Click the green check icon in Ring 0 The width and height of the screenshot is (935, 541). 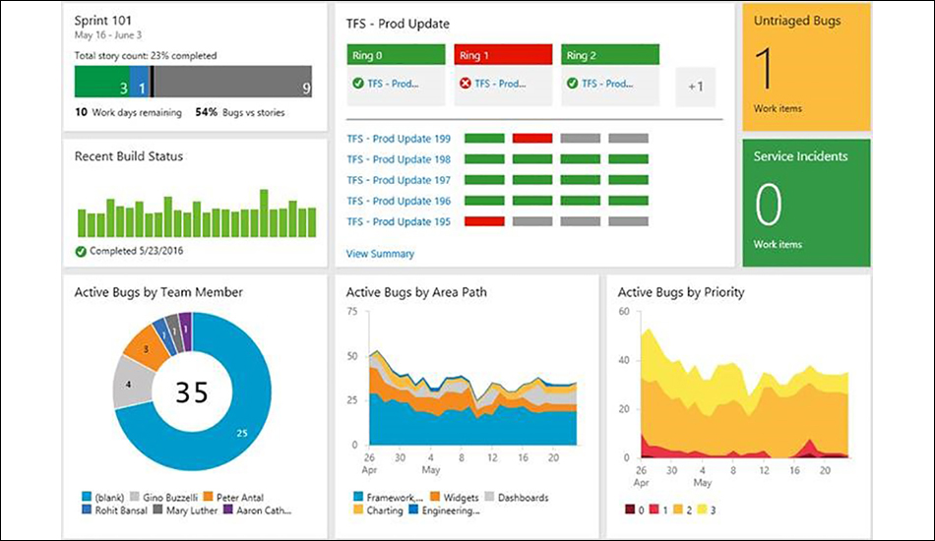358,84
